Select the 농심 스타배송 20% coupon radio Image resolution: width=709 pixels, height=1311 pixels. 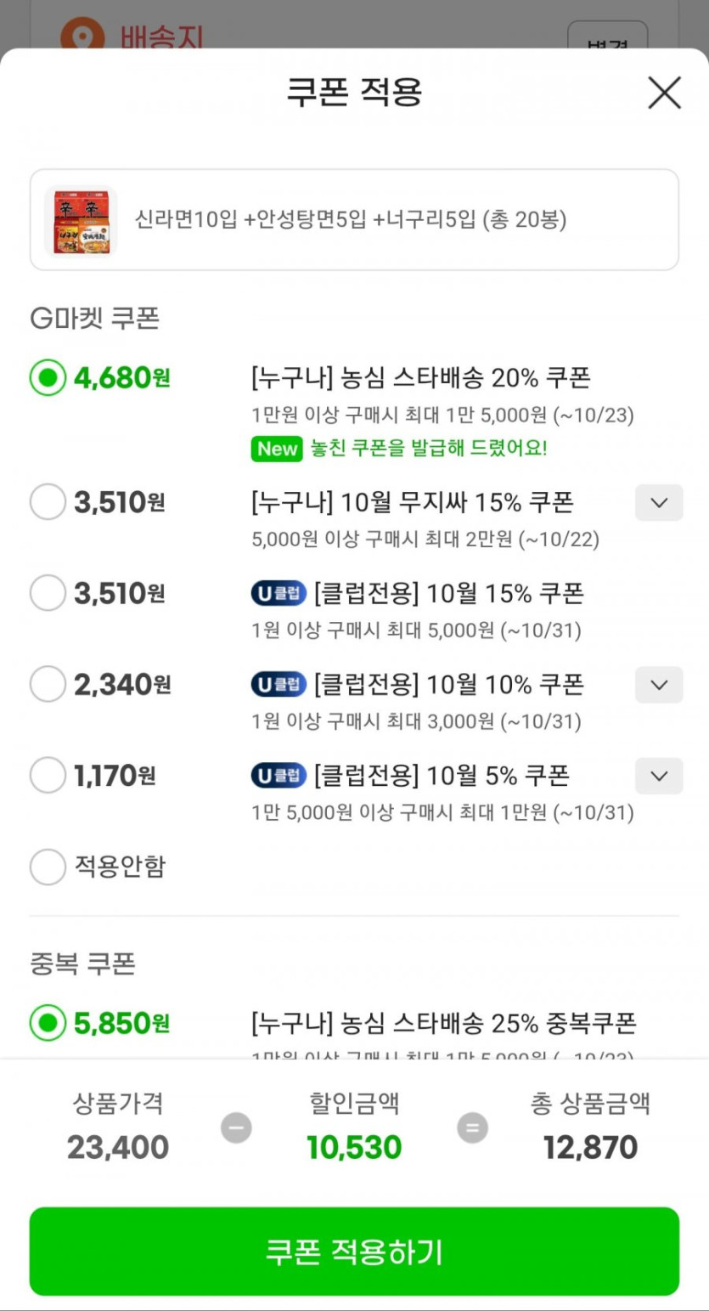(48, 377)
